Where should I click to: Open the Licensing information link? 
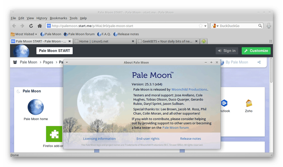[99, 139]
